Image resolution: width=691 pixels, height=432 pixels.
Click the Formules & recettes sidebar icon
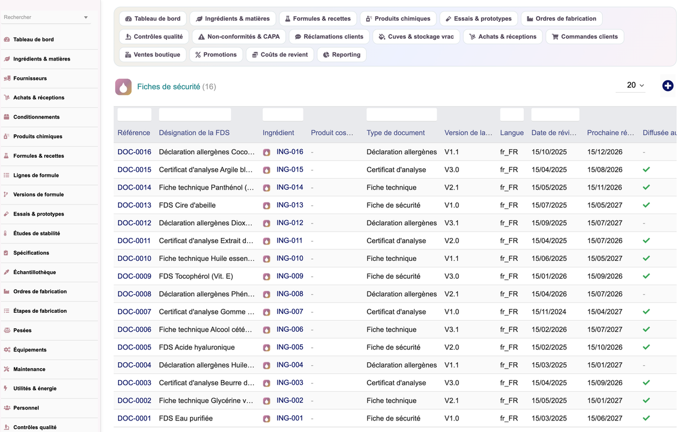(7, 156)
